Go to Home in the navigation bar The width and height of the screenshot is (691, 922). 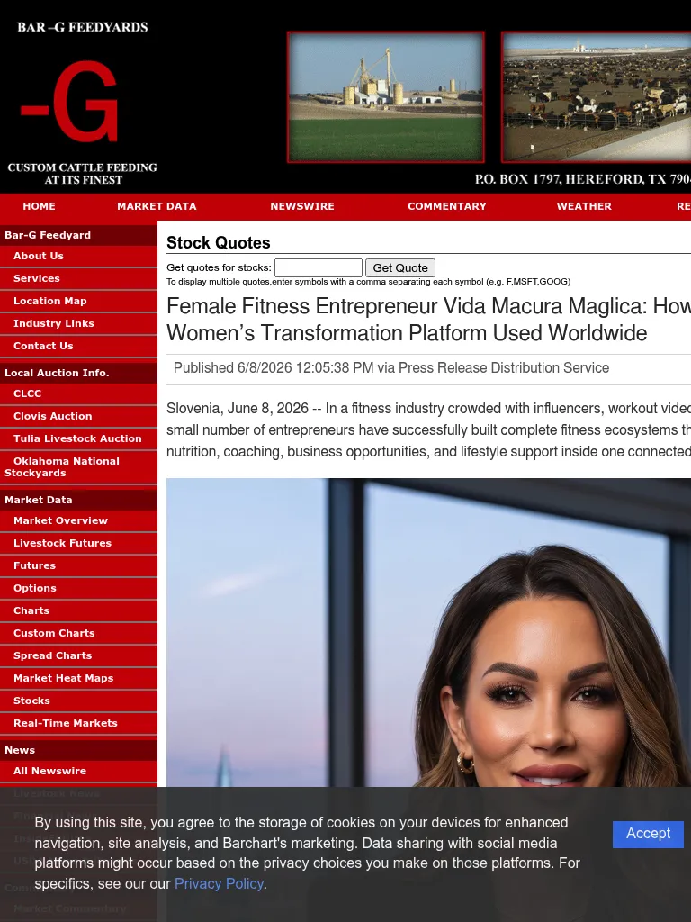pyautogui.click(x=39, y=206)
